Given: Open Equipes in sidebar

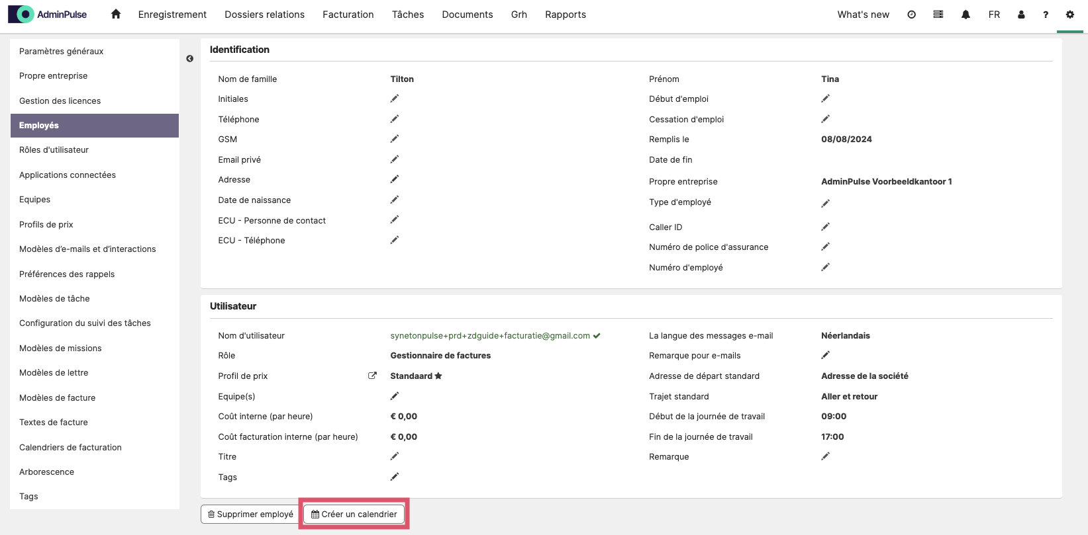Looking at the screenshot, I should [95, 200].
